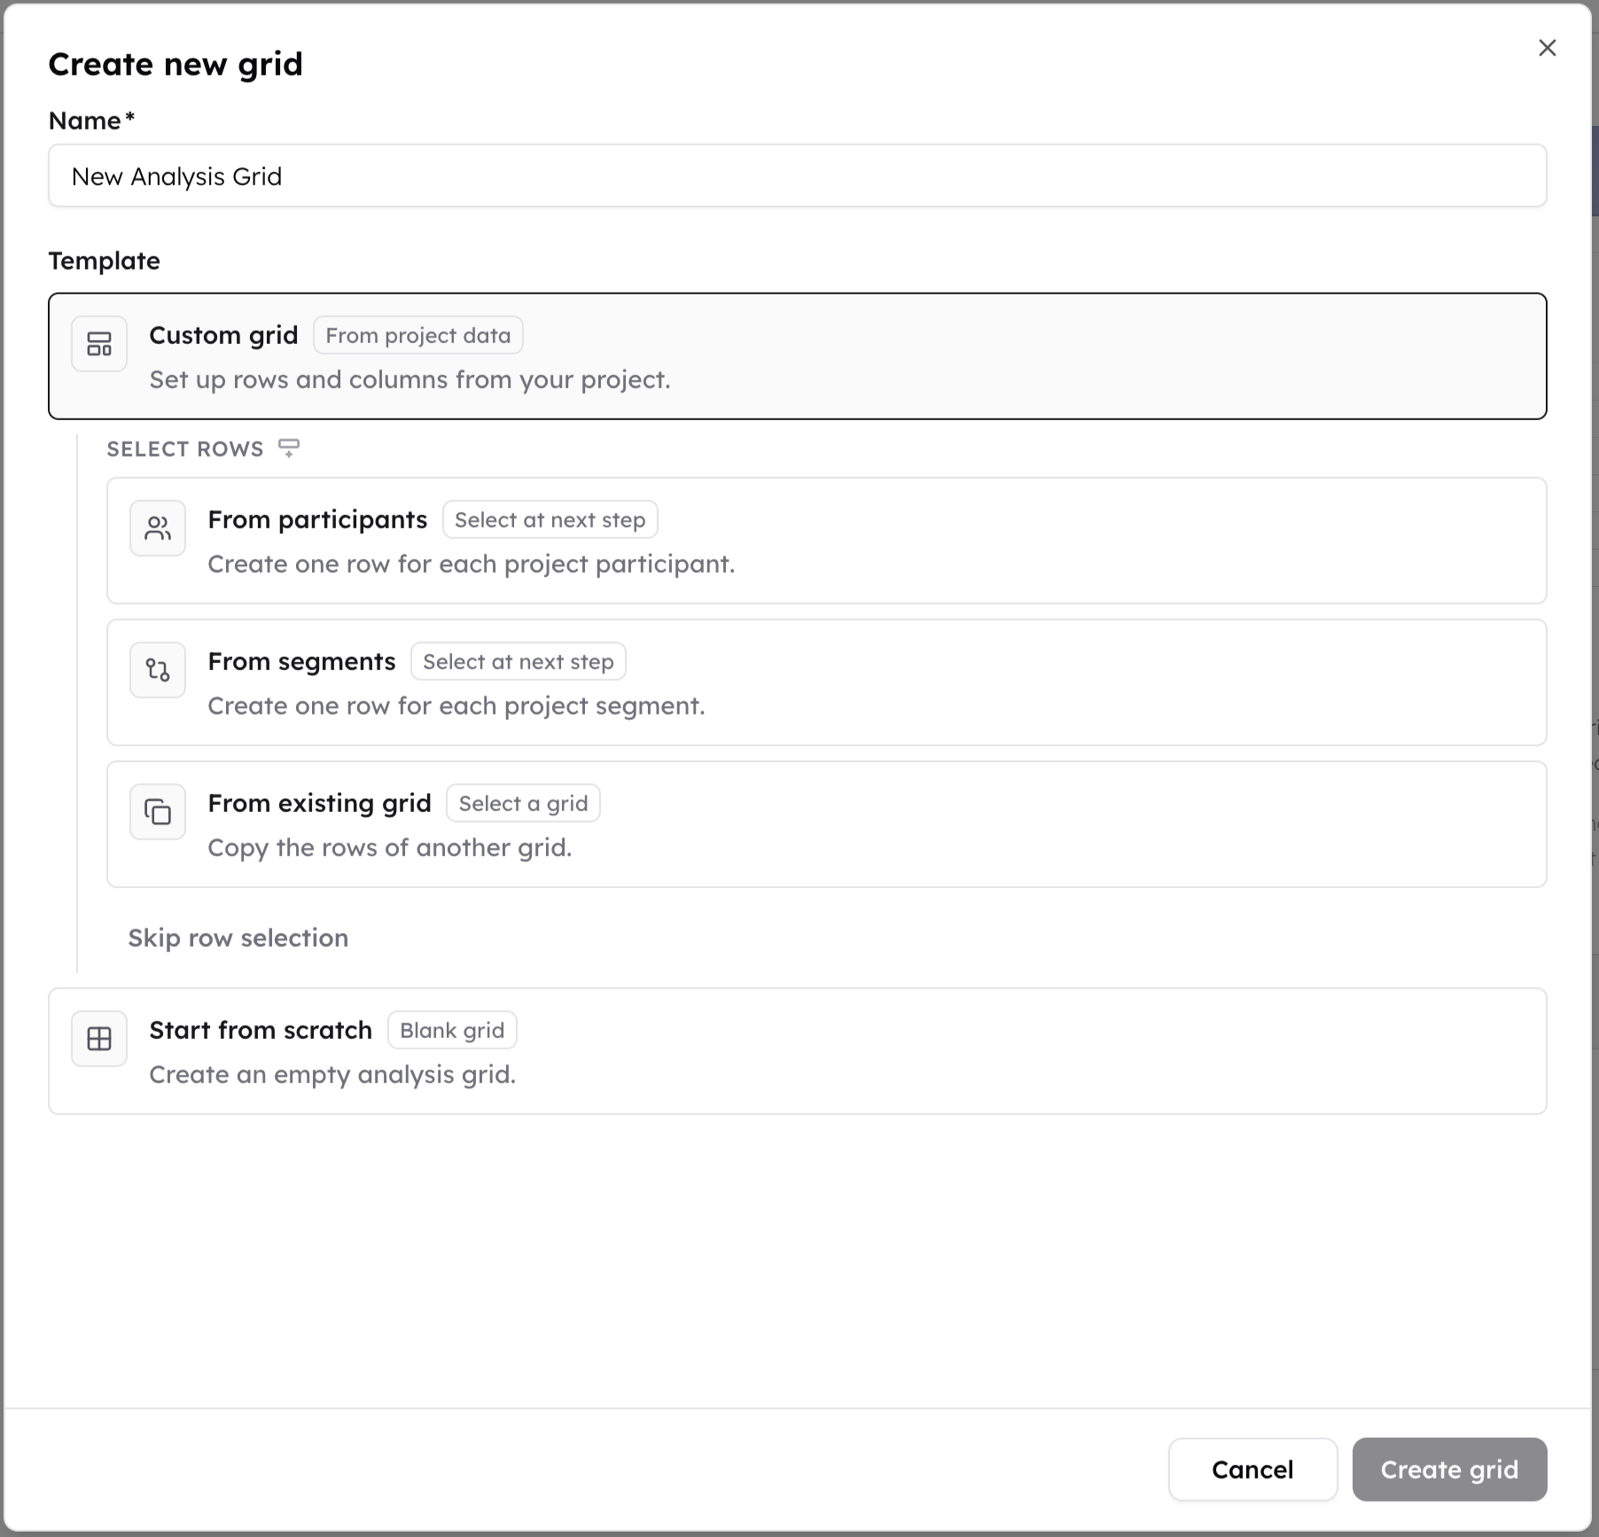The width and height of the screenshot is (1599, 1537).
Task: Click the Name input field
Action: 798,176
